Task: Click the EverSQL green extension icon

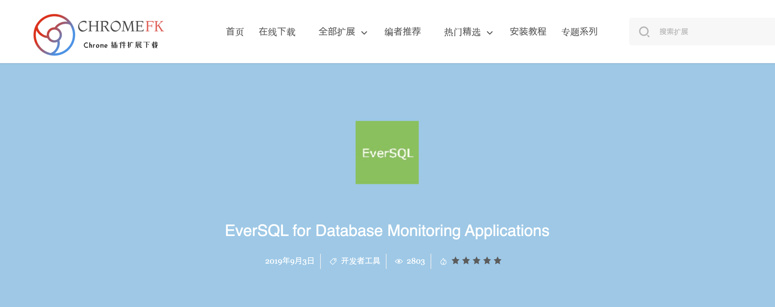Action: 387,153
